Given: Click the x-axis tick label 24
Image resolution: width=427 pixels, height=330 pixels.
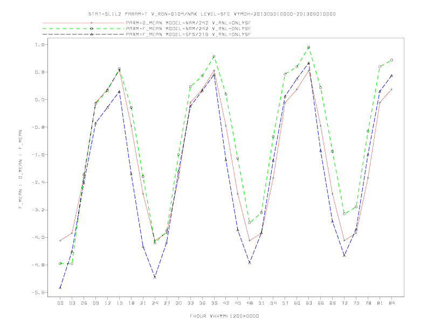Looking at the screenshot, I should [x=155, y=303].
